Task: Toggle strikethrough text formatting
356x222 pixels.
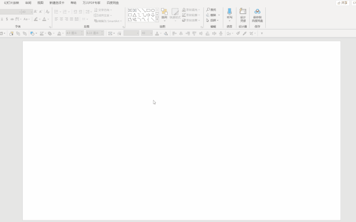Action: click(x=12, y=19)
